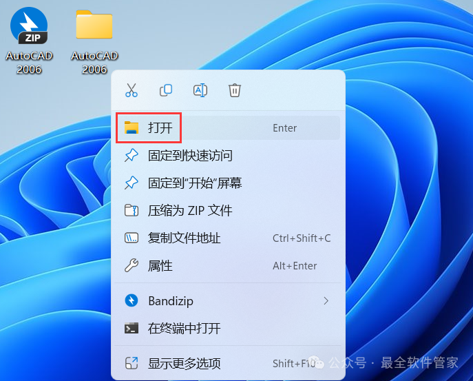Viewport: 473px width, 381px height.
Task: Click the Copy icon in context menu
Action: pos(166,90)
